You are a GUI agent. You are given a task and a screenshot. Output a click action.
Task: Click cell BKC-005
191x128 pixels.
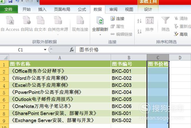129,99
